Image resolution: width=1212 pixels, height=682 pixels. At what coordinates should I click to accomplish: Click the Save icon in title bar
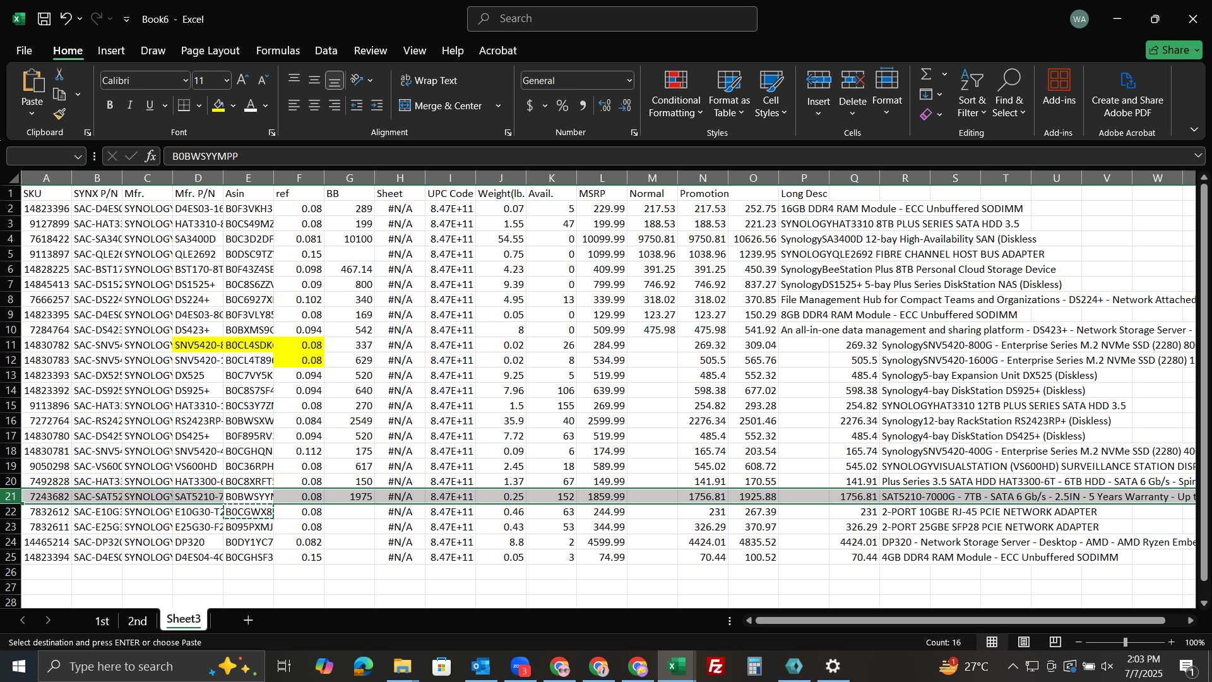pyautogui.click(x=44, y=19)
